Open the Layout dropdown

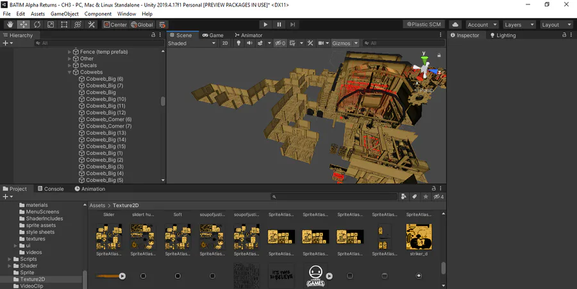pyautogui.click(x=556, y=24)
